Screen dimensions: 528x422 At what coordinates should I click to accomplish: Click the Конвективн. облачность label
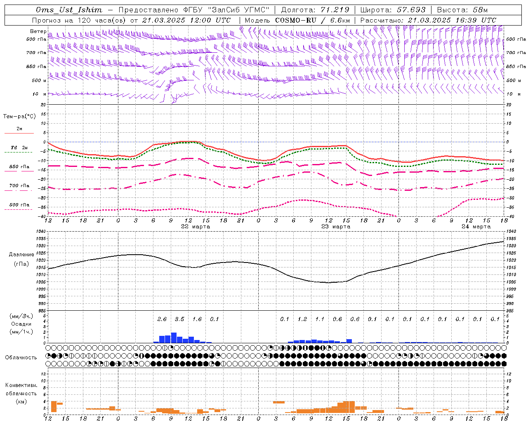click(x=21, y=389)
